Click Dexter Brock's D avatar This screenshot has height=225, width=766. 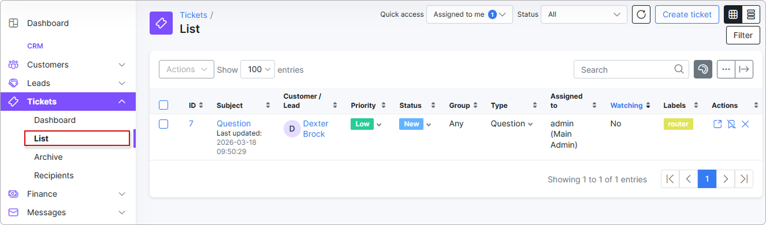point(292,128)
